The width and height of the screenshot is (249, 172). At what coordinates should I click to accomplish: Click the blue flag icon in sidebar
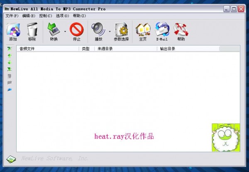(10, 90)
